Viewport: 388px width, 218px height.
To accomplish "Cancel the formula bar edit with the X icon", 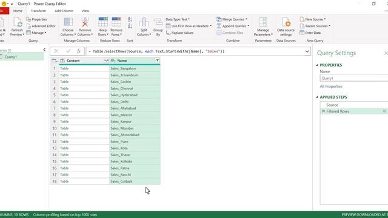I will pos(56,51).
